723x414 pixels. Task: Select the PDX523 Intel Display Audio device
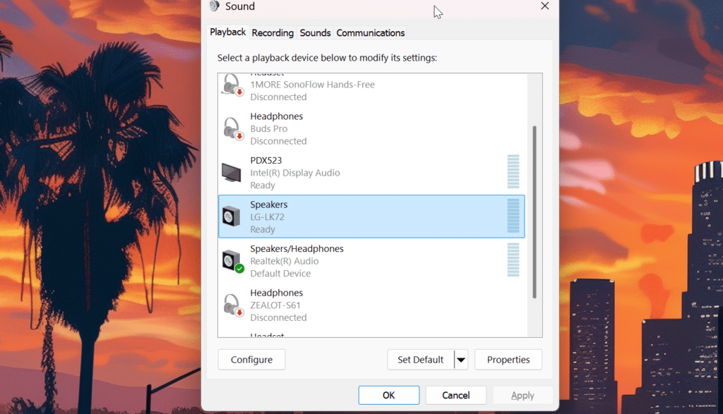click(x=371, y=173)
